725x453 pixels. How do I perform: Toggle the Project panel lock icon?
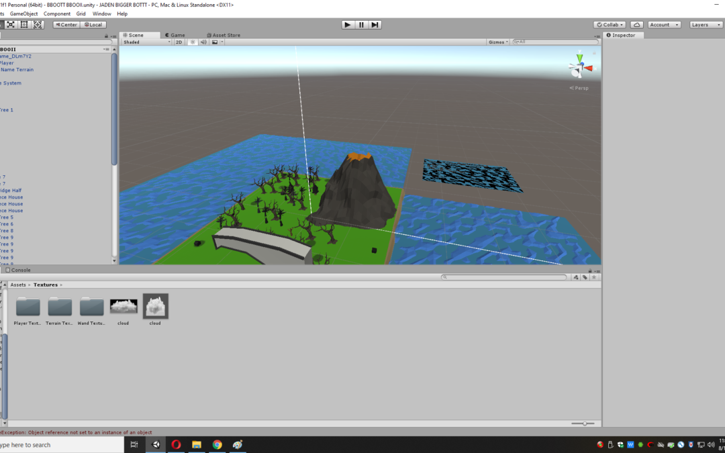point(591,270)
